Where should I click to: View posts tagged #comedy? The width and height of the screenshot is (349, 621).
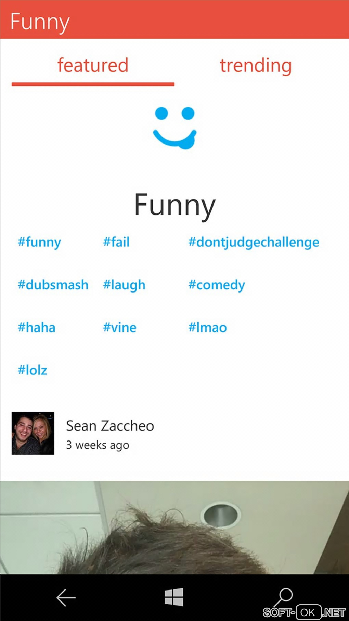[x=217, y=285]
